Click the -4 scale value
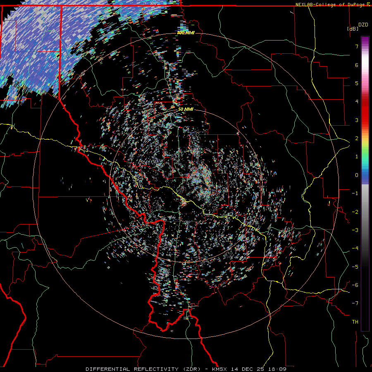Viewport: 372px width, 372px height. point(355,248)
